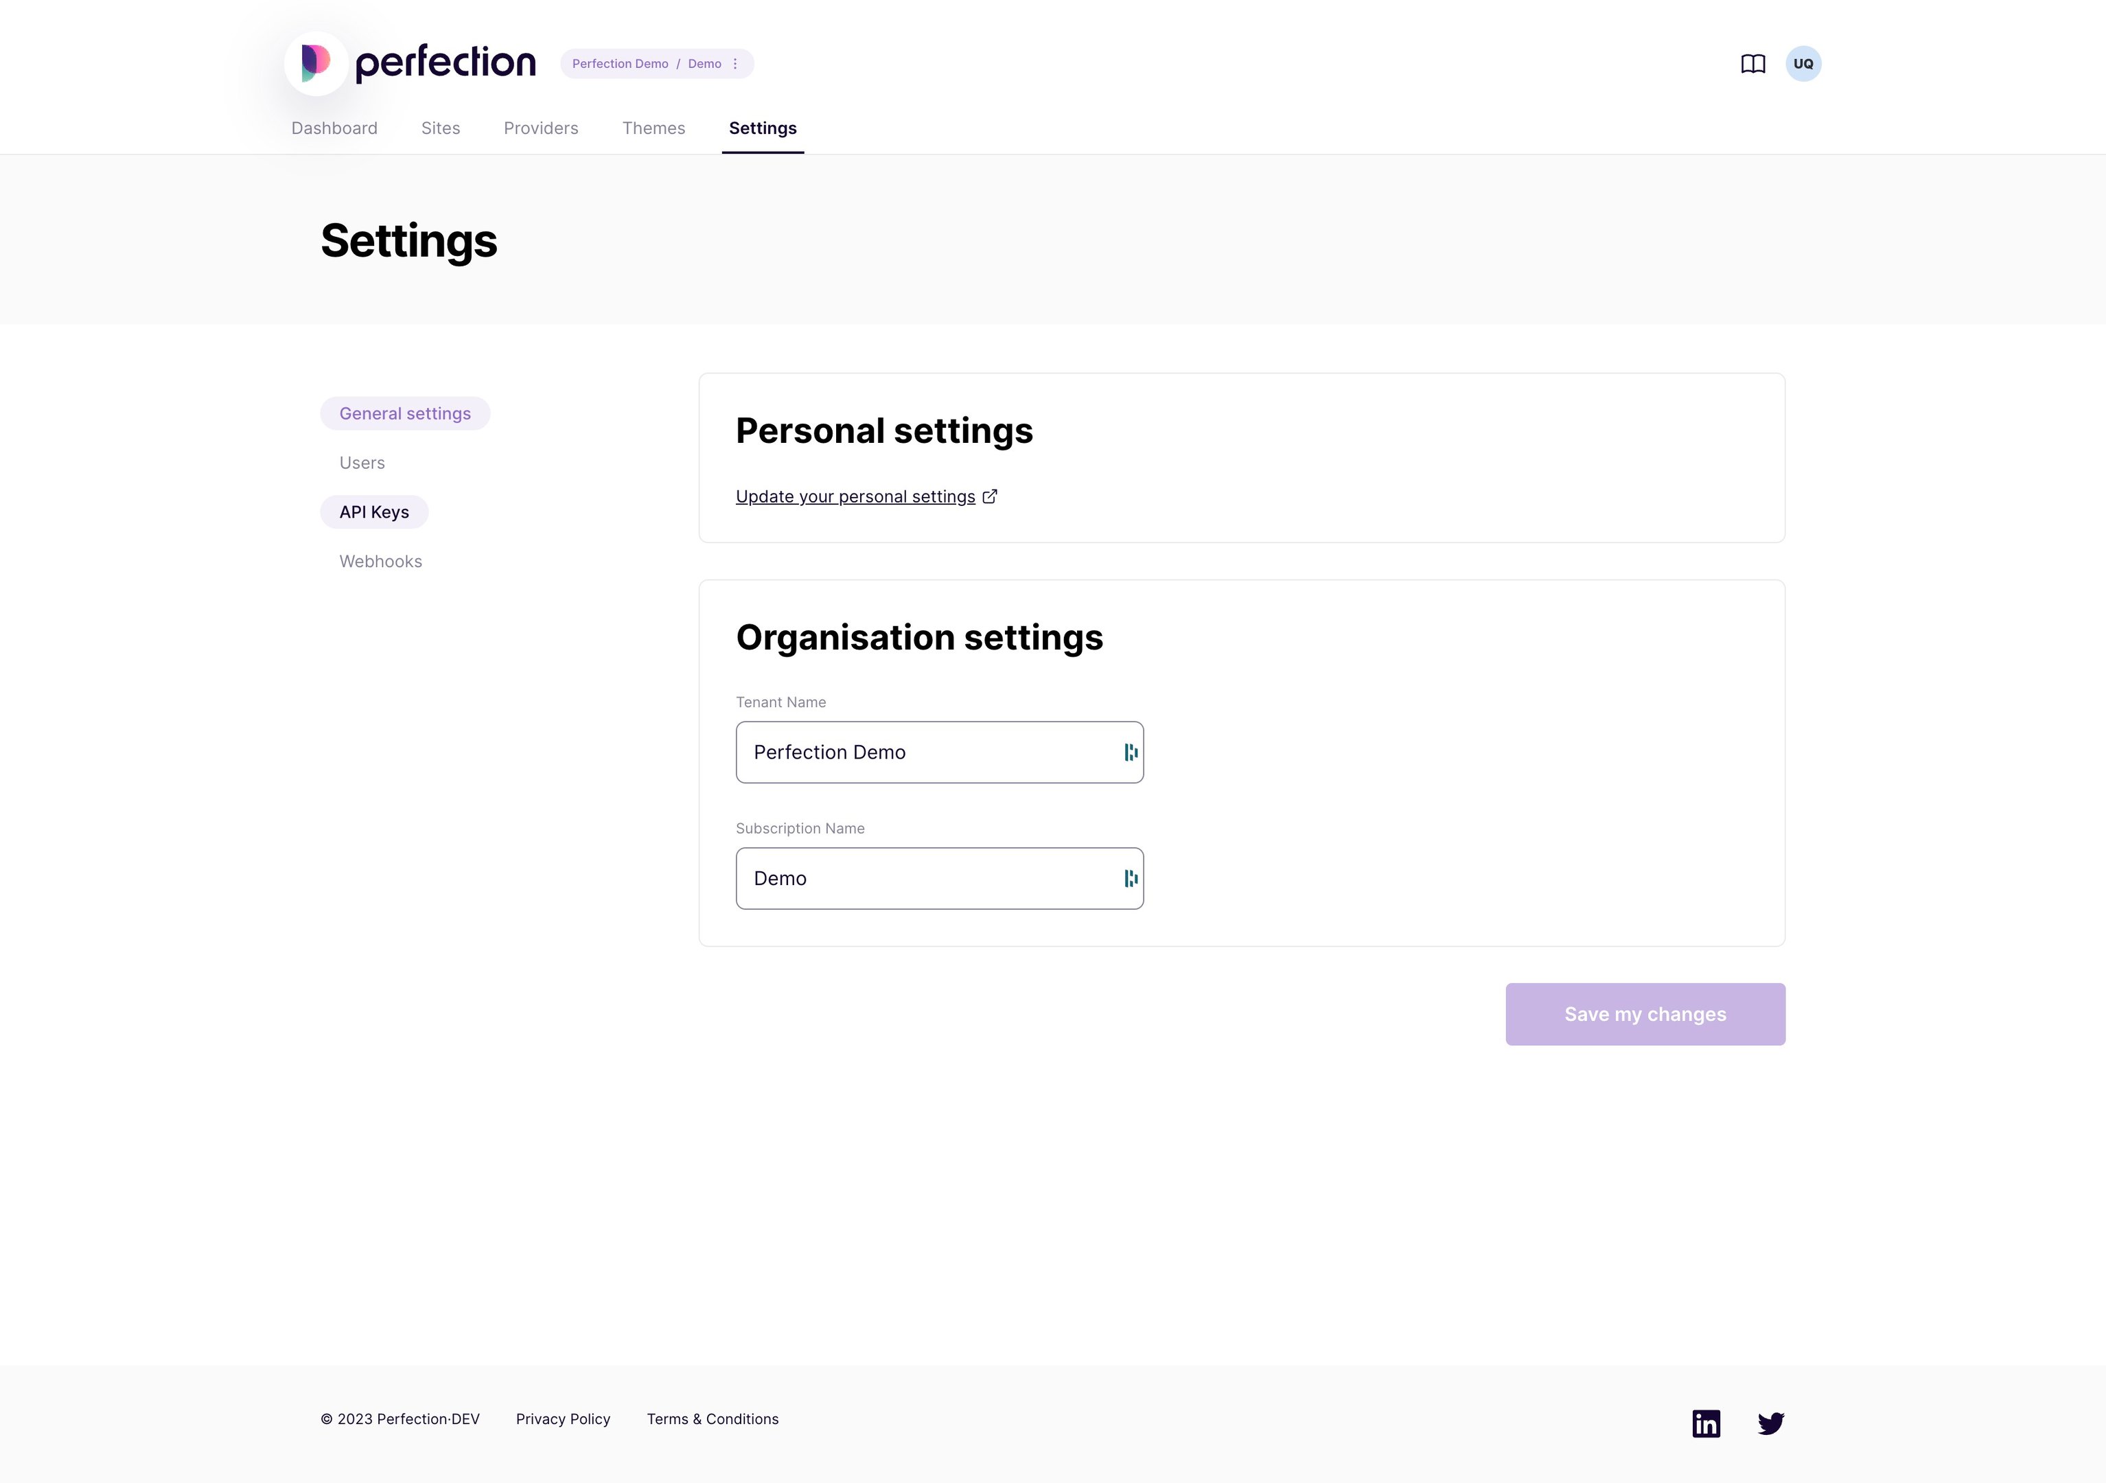Navigate to the Themes tab

[x=653, y=128]
